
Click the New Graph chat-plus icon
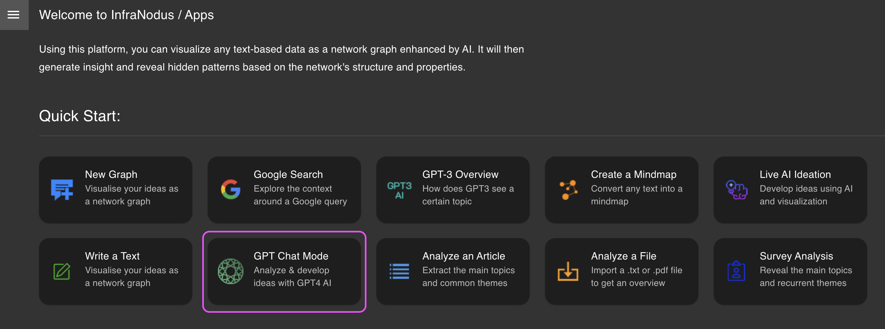[62, 189]
